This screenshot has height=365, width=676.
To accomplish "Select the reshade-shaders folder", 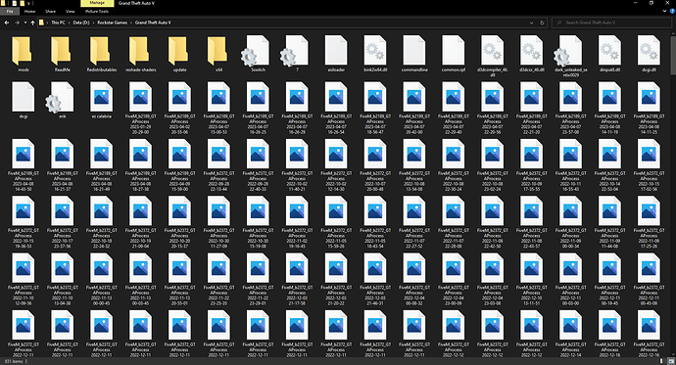I will [x=140, y=54].
